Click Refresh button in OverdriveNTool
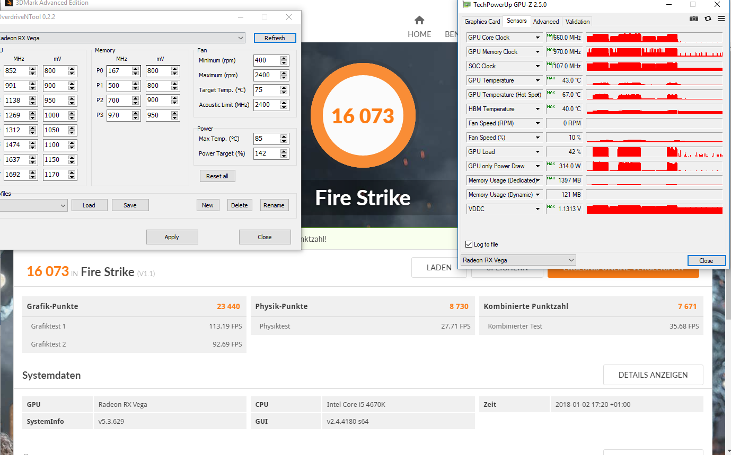The height and width of the screenshot is (455, 731). coord(275,38)
